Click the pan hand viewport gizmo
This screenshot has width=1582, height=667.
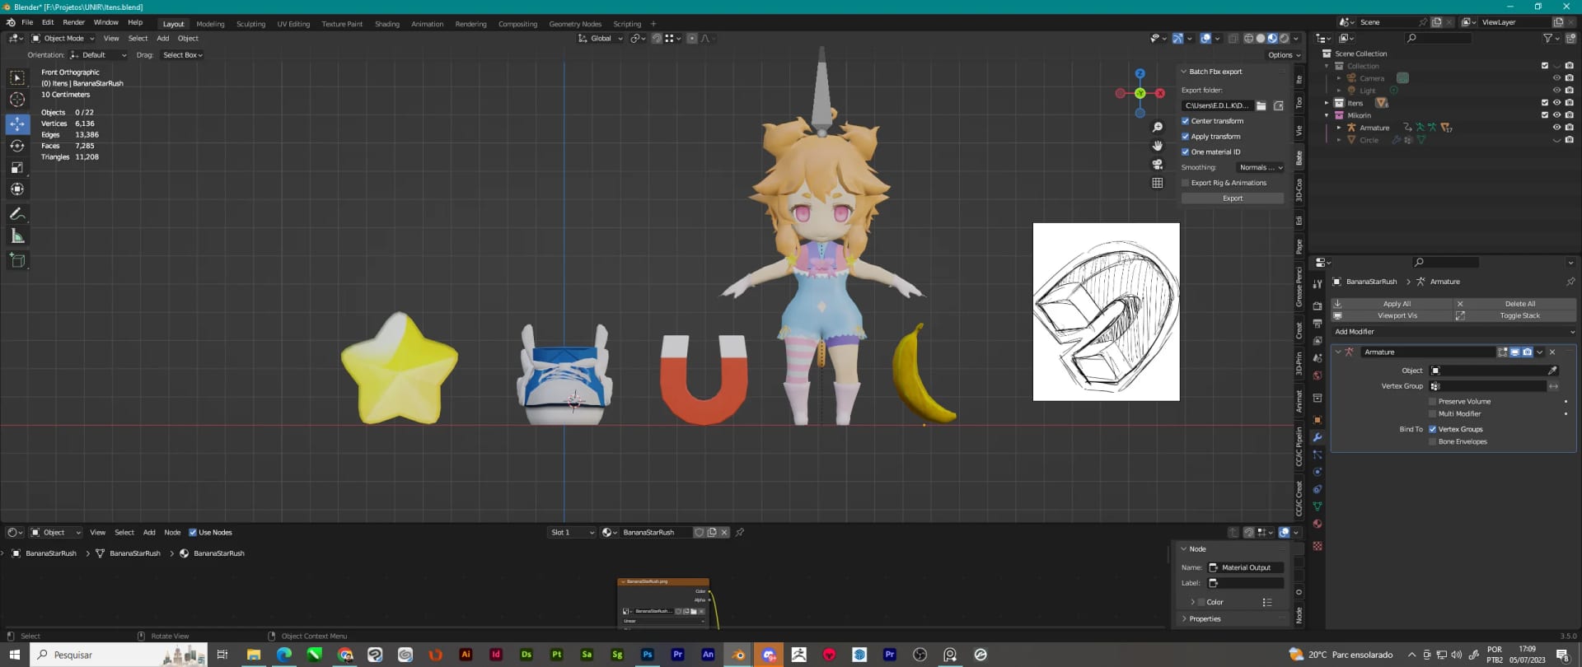1158,146
